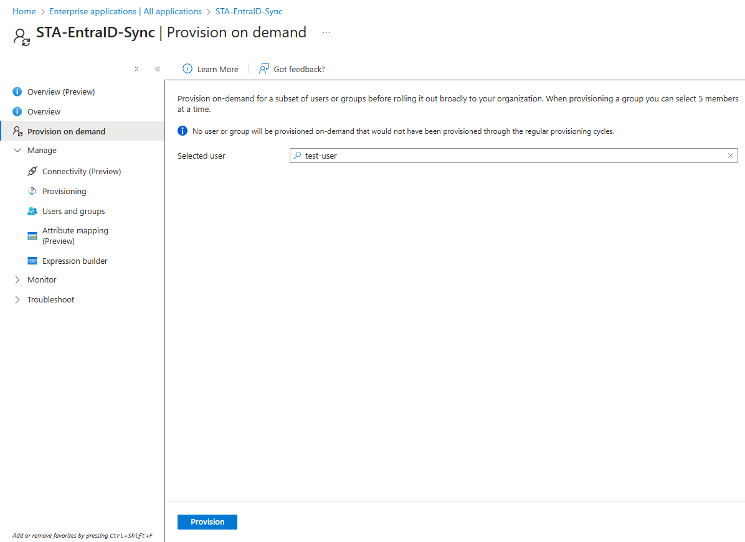745x542 pixels.
Task: Click the Users and groups icon
Action: coord(32,211)
